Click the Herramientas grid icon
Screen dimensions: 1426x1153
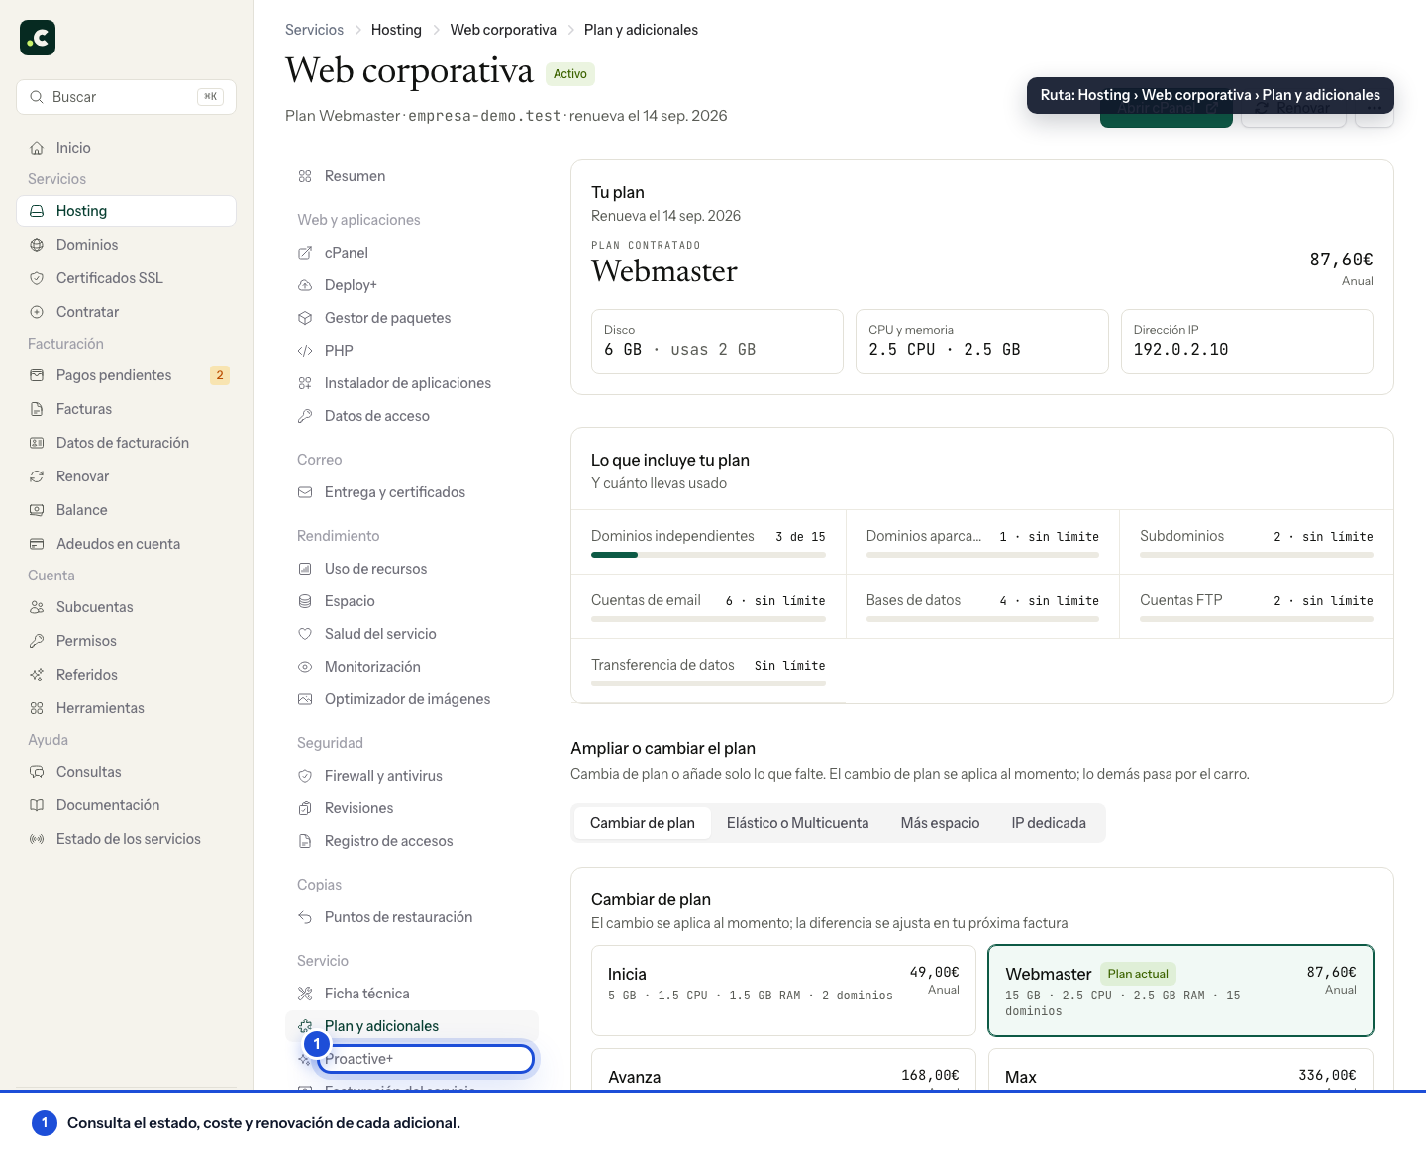point(37,708)
